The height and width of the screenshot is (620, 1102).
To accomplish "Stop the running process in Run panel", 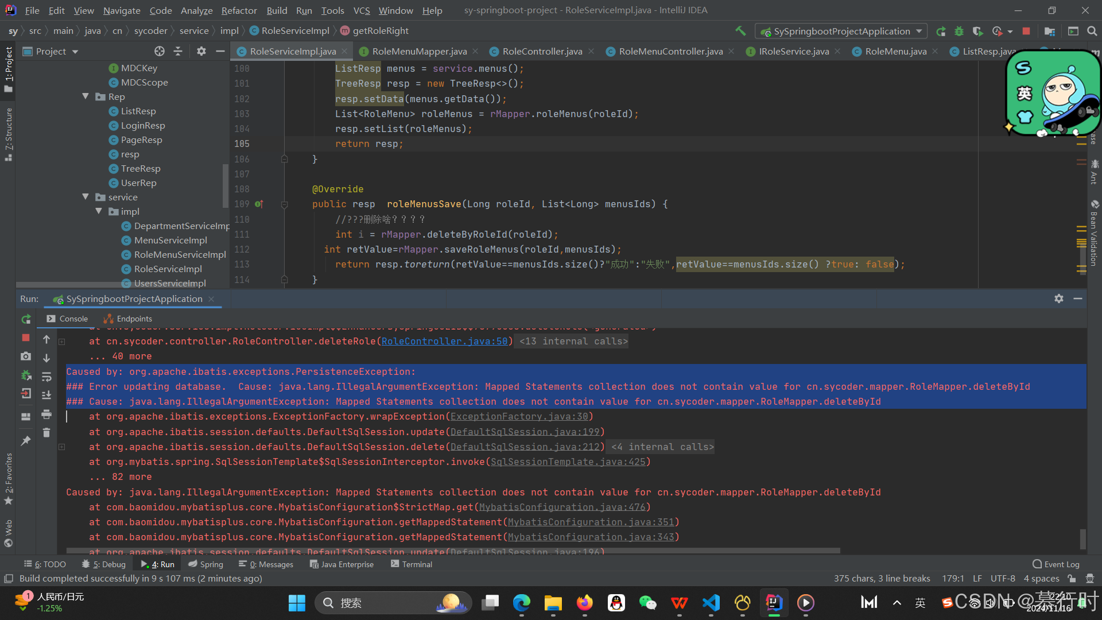I will pos(26,338).
